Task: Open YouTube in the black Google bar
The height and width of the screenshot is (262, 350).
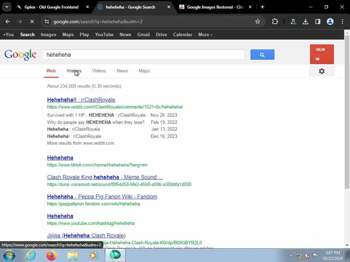Action: click(104, 35)
